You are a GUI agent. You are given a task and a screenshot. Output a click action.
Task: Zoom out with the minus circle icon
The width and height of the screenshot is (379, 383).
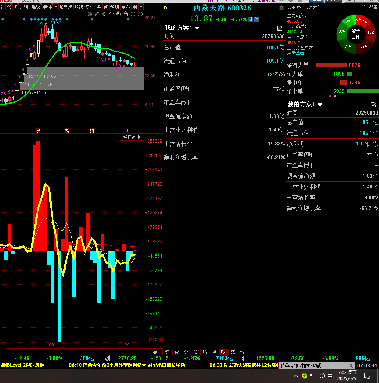click(140, 14)
